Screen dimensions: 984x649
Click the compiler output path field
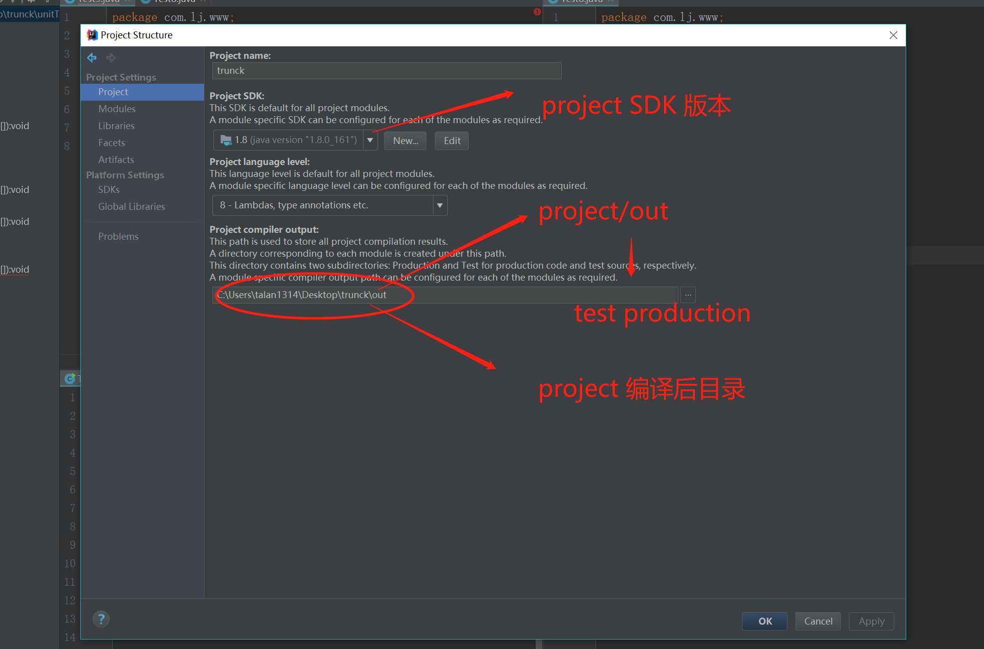click(x=444, y=295)
